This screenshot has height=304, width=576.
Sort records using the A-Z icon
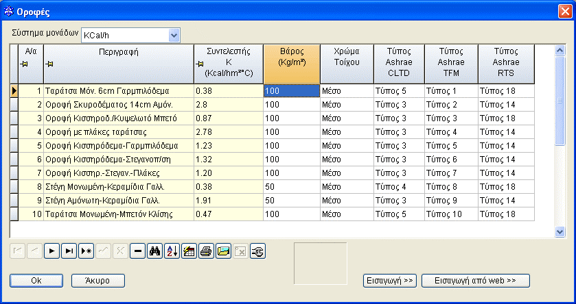coord(172,251)
